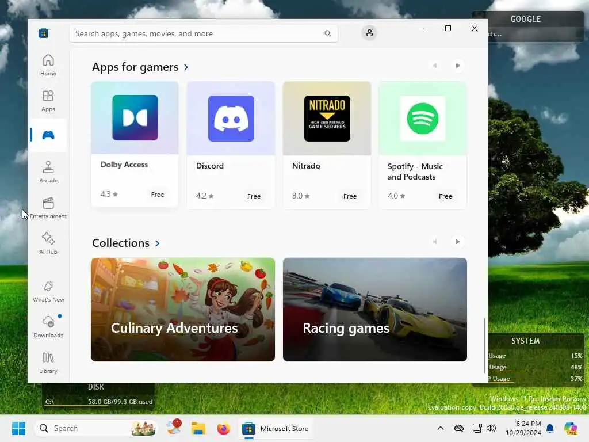Open volume control in system tray
The image size is (589, 442).
click(491, 428)
